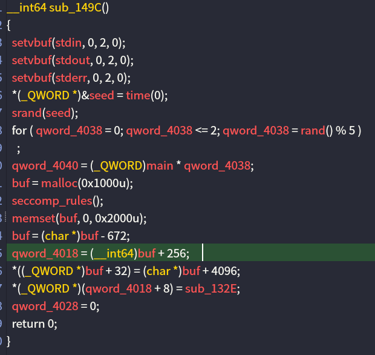This screenshot has width=375, height=355.
Task: Select the qword_4040 variable
Action: (x=38, y=166)
